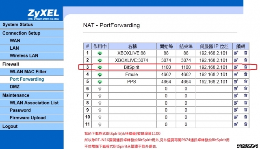Delete port forwarding rule 1 XBOXLIVE:88
Viewport: 260px width, 149px height.
pos(245,53)
